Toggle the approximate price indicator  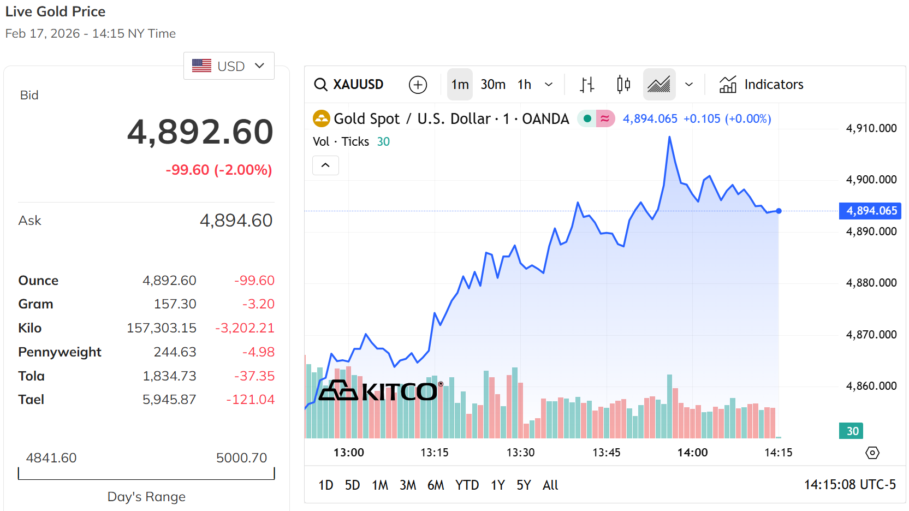(605, 118)
